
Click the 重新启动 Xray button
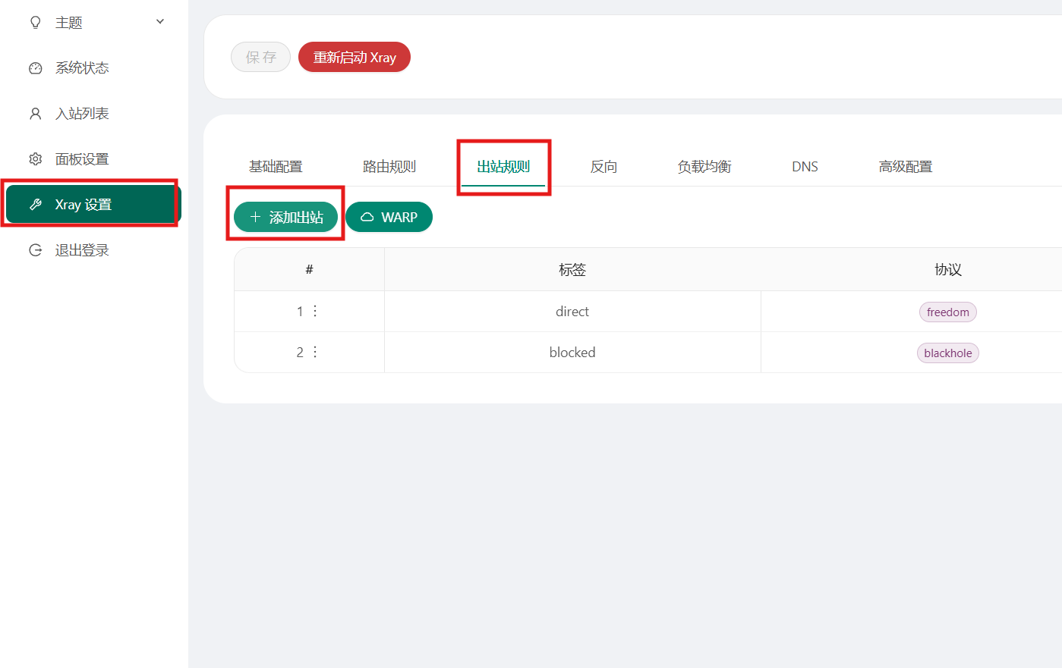(354, 57)
